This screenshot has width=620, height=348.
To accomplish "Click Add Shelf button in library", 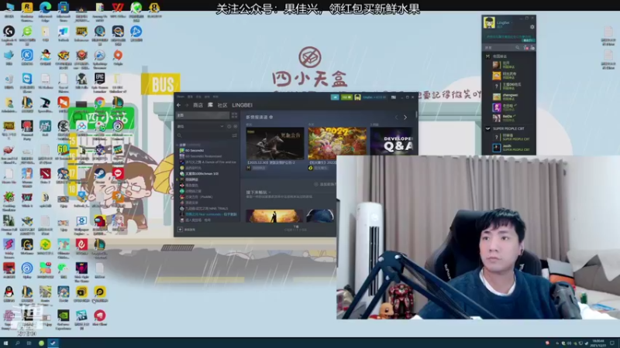I will (x=324, y=184).
